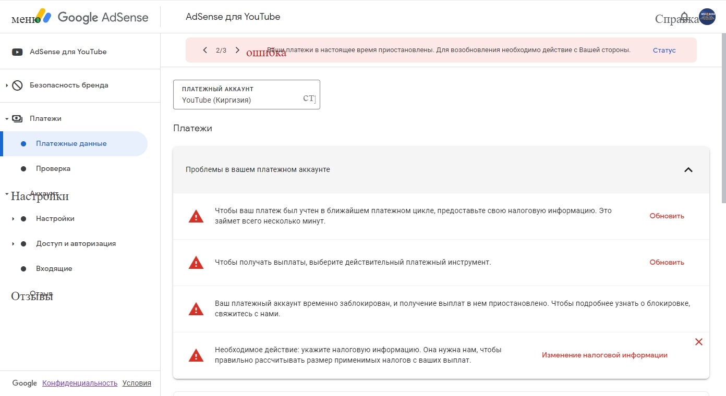Open the notifications bell
The height and width of the screenshot is (396, 726).
point(685,17)
